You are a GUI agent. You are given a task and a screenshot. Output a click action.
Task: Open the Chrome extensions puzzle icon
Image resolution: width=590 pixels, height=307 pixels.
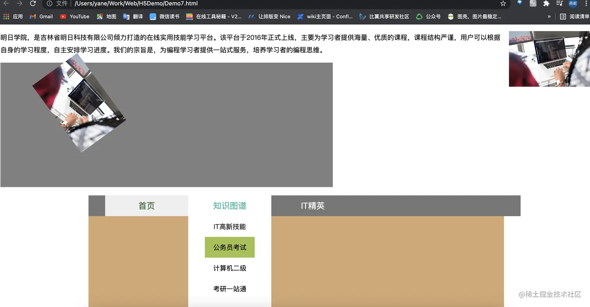[546, 4]
